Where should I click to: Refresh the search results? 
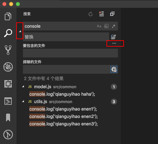click(x=90, y=14)
